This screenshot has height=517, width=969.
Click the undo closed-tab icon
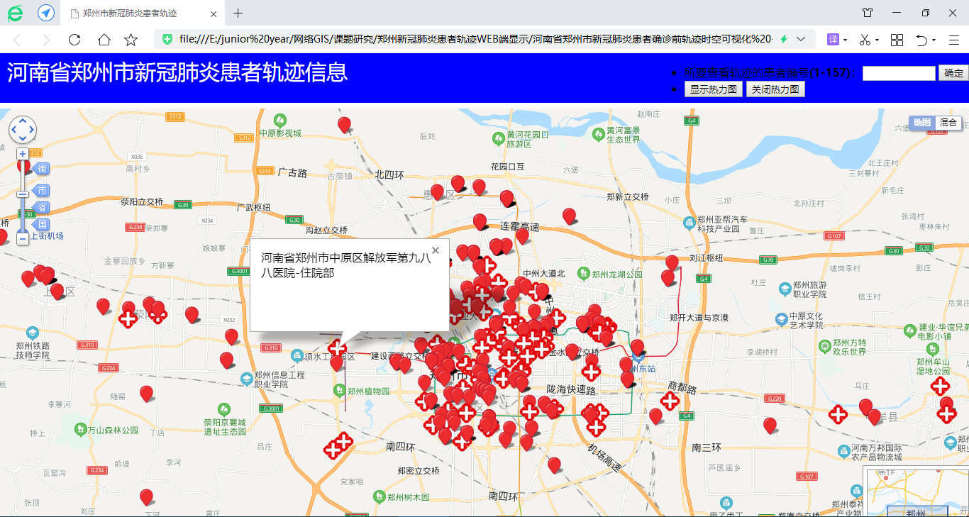(921, 40)
